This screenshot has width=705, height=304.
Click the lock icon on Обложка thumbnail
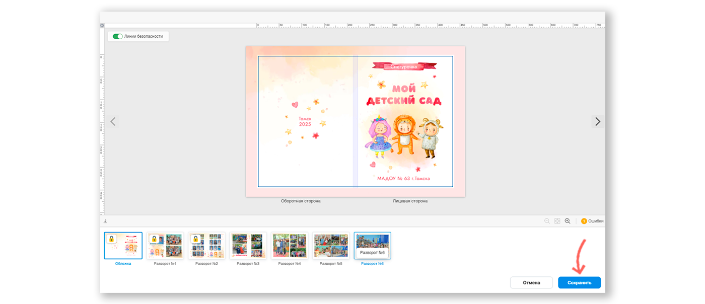click(111, 239)
